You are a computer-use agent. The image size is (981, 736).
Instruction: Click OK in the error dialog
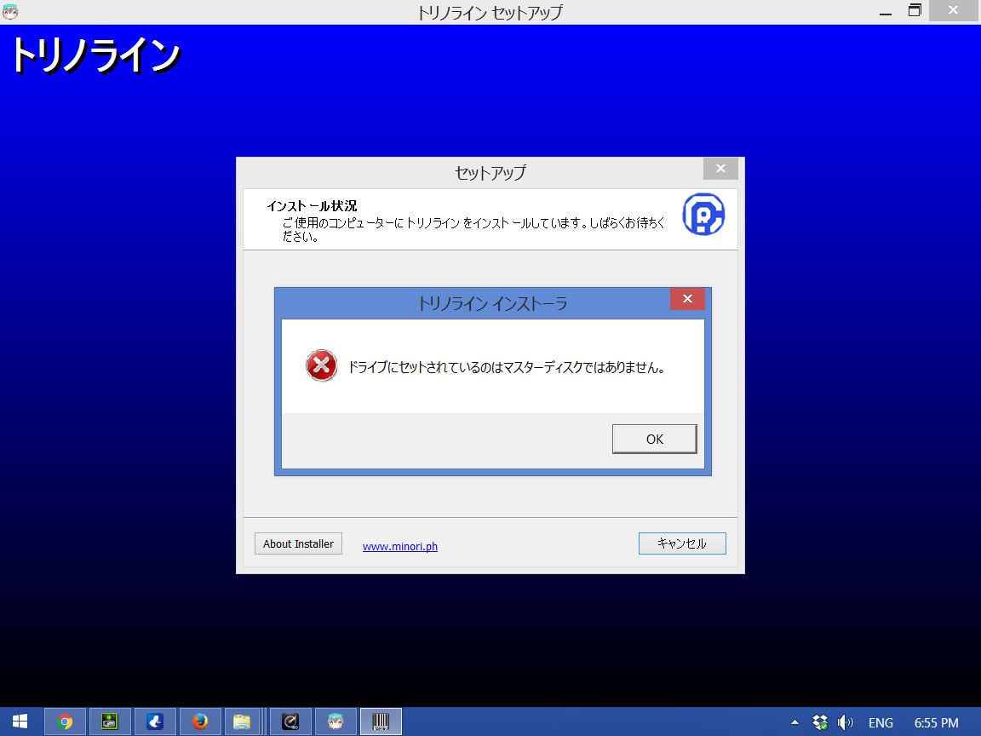[x=654, y=439]
